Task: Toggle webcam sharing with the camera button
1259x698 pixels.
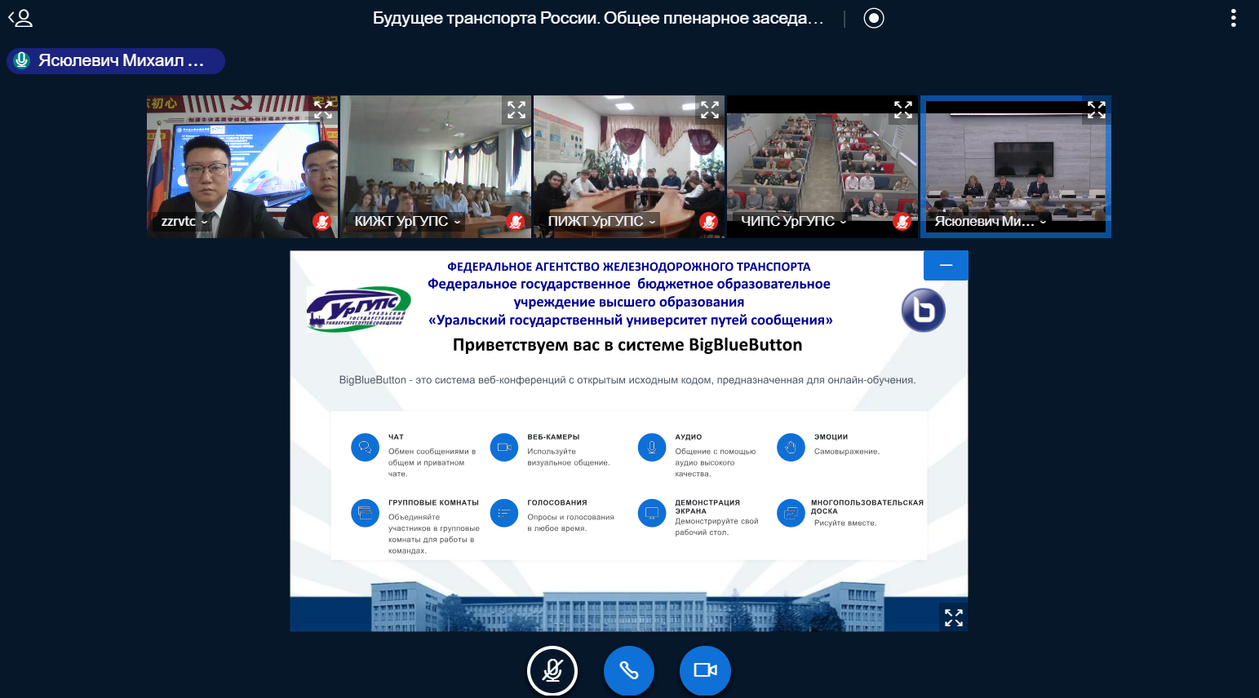Action: pos(705,670)
